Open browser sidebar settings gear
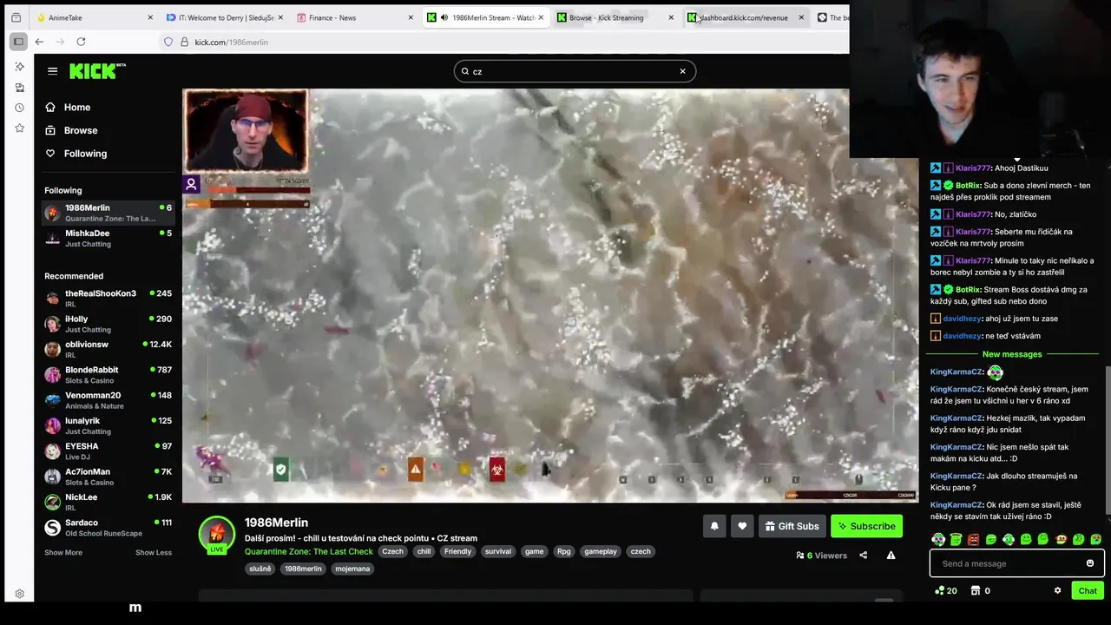The width and height of the screenshot is (1111, 625). [x=19, y=594]
